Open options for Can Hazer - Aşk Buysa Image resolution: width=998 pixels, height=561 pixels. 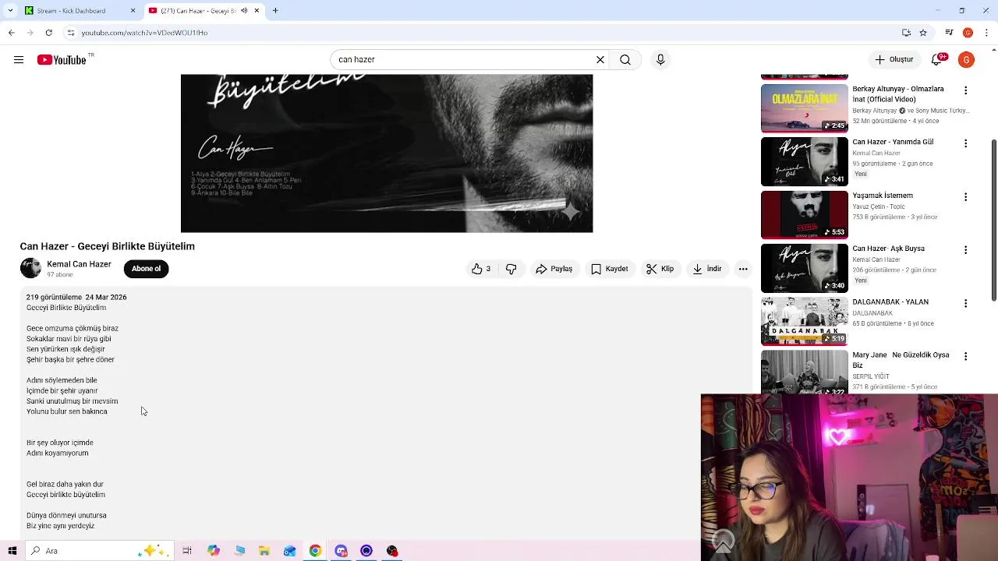click(965, 250)
